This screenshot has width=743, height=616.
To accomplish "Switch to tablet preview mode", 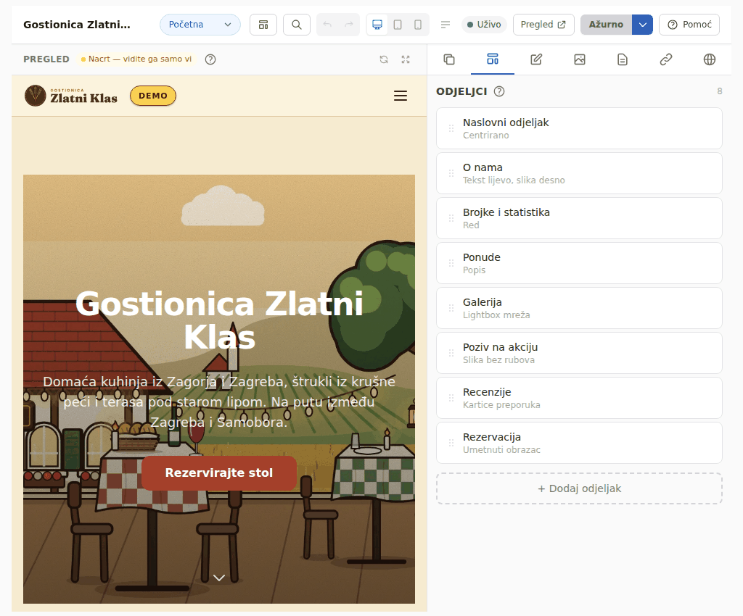I will click(x=398, y=25).
